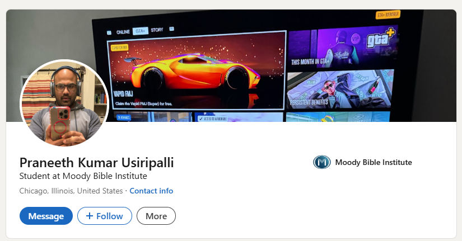
Task: Click the gta+ logo in the cover photo
Action: (381, 37)
